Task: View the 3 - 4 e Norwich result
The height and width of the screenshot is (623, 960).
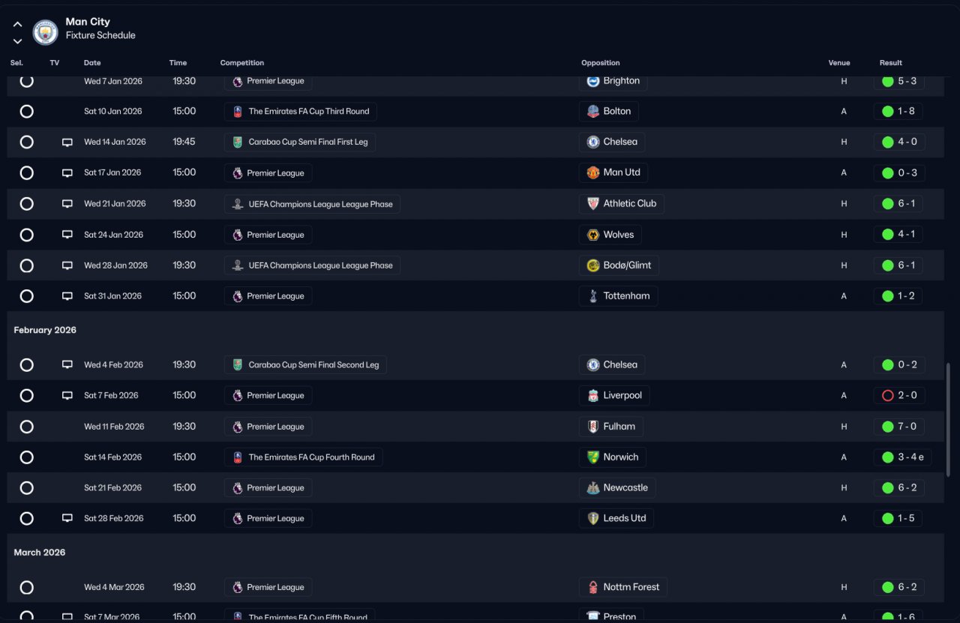Action: click(x=903, y=457)
